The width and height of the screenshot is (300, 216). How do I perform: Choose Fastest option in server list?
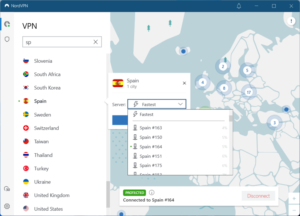tap(147, 114)
